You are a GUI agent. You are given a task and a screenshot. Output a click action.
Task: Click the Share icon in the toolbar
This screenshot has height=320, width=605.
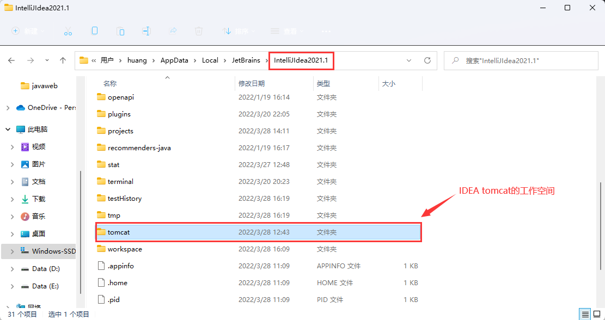pyautogui.click(x=173, y=31)
